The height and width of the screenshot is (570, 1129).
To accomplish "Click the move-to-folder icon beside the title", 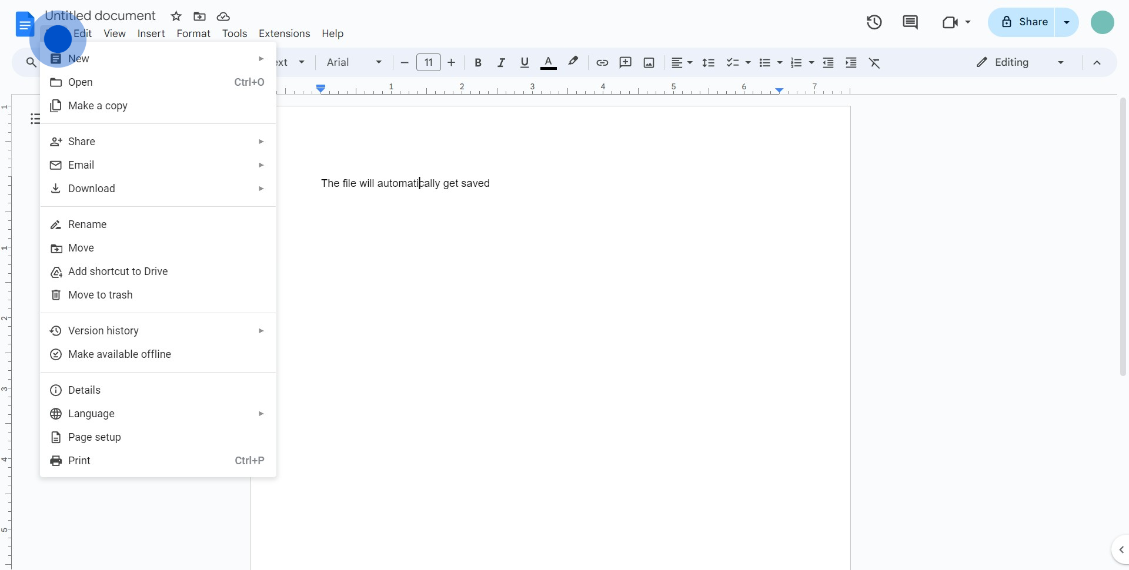I will [199, 16].
